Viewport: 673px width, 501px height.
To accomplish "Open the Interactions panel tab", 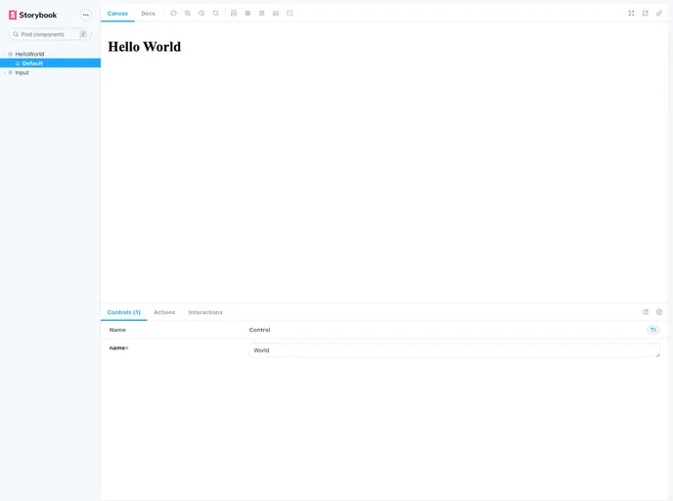I will tap(205, 312).
